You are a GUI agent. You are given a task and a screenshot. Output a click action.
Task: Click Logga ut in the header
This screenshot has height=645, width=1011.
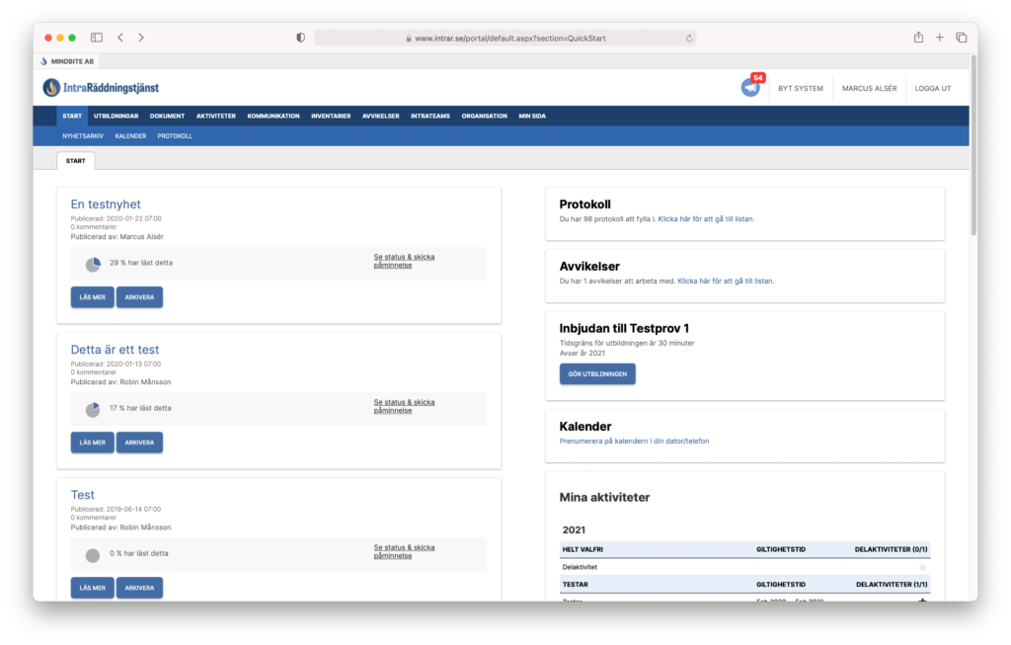click(x=932, y=88)
